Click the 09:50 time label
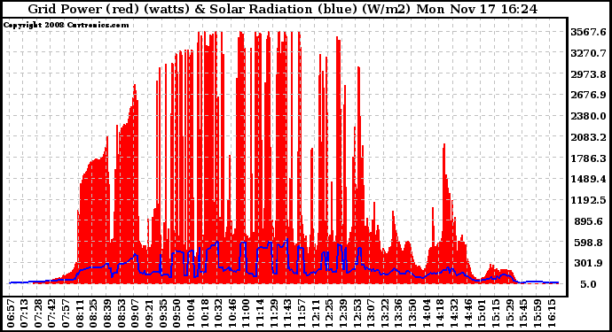Screen dimensions: 612x332 [177, 313]
